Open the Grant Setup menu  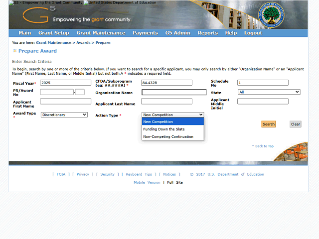54,33
